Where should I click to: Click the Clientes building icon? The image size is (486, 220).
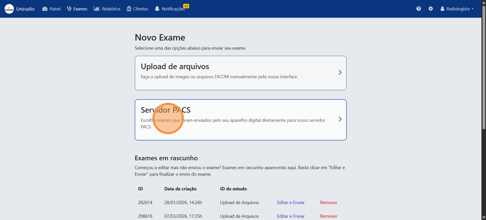tap(129, 9)
